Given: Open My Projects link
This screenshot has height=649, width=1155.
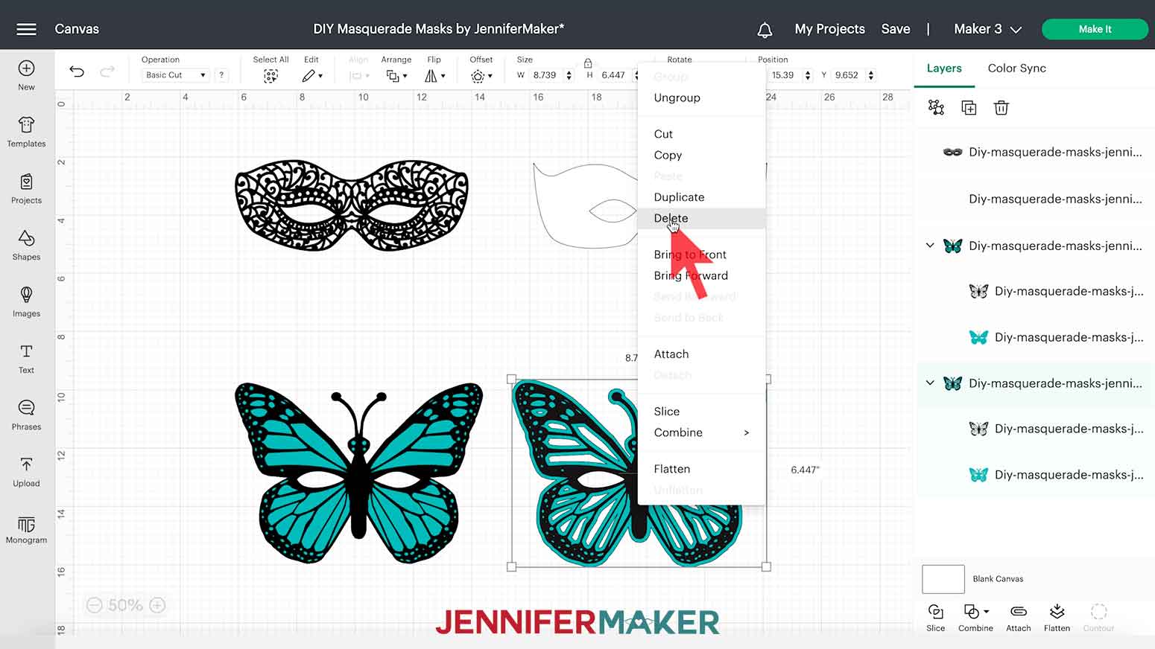Looking at the screenshot, I should pyautogui.click(x=829, y=29).
